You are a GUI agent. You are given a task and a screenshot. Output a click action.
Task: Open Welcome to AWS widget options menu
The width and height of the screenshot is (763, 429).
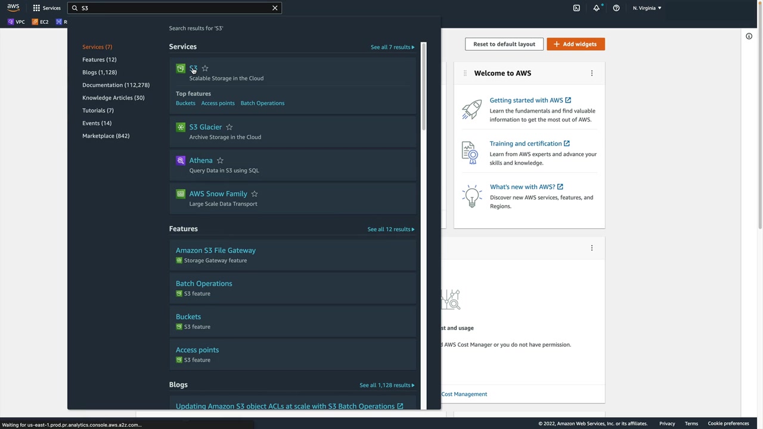click(x=592, y=73)
